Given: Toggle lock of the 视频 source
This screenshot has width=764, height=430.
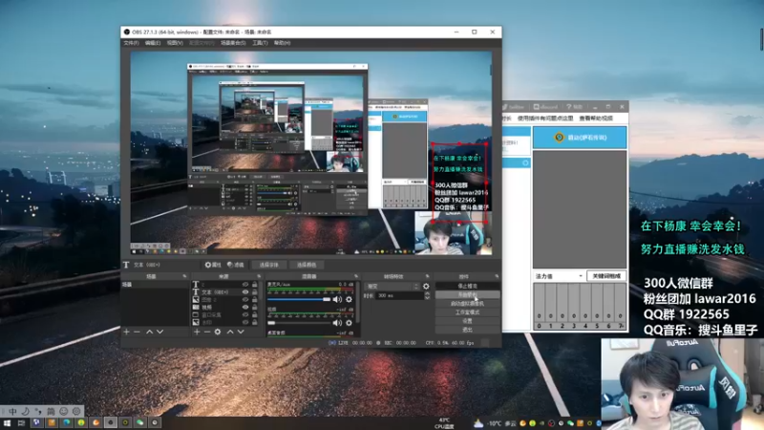Looking at the screenshot, I should coord(254,307).
